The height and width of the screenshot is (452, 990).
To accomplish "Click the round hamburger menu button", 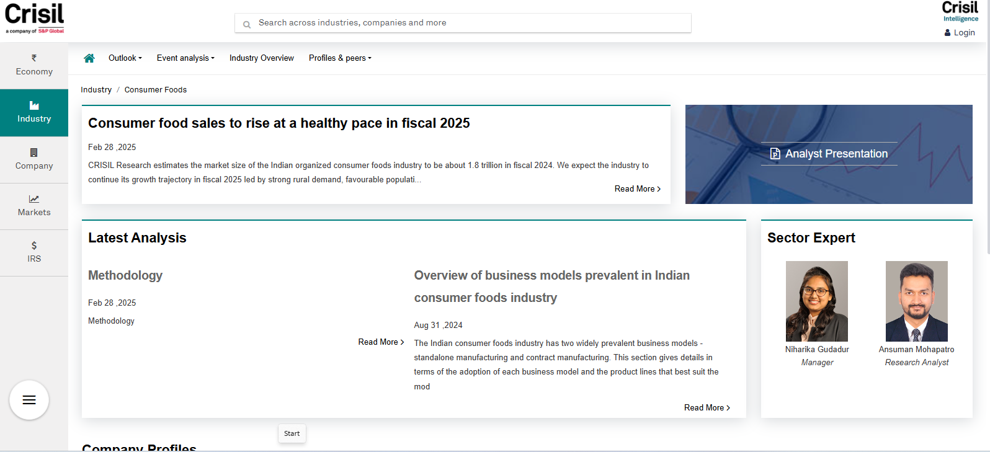I will click(29, 400).
